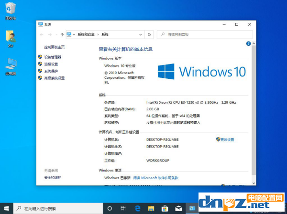Screen dimensions: 287x214
Task: Launch Microsoft Edge from the taskbar
Action: point(137,208)
